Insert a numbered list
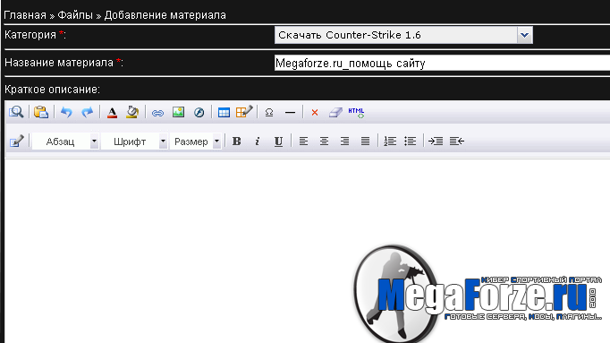The height and width of the screenshot is (343, 610). click(390, 141)
